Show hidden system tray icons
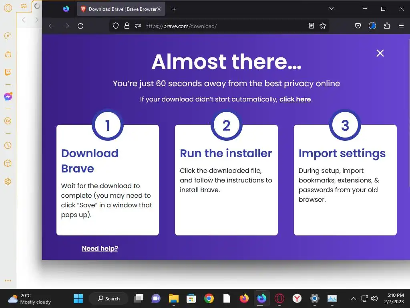 tap(353, 298)
